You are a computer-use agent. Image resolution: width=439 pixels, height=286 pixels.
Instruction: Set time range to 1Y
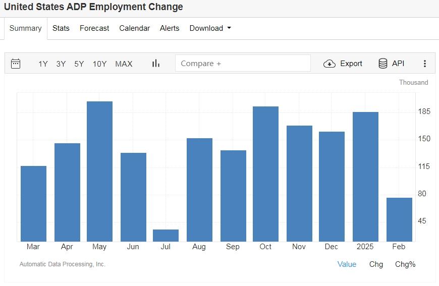coord(43,64)
